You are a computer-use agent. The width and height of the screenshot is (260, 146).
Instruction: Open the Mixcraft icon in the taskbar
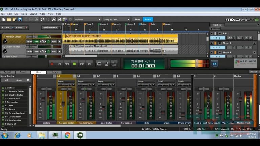pyautogui.click(x=80, y=136)
